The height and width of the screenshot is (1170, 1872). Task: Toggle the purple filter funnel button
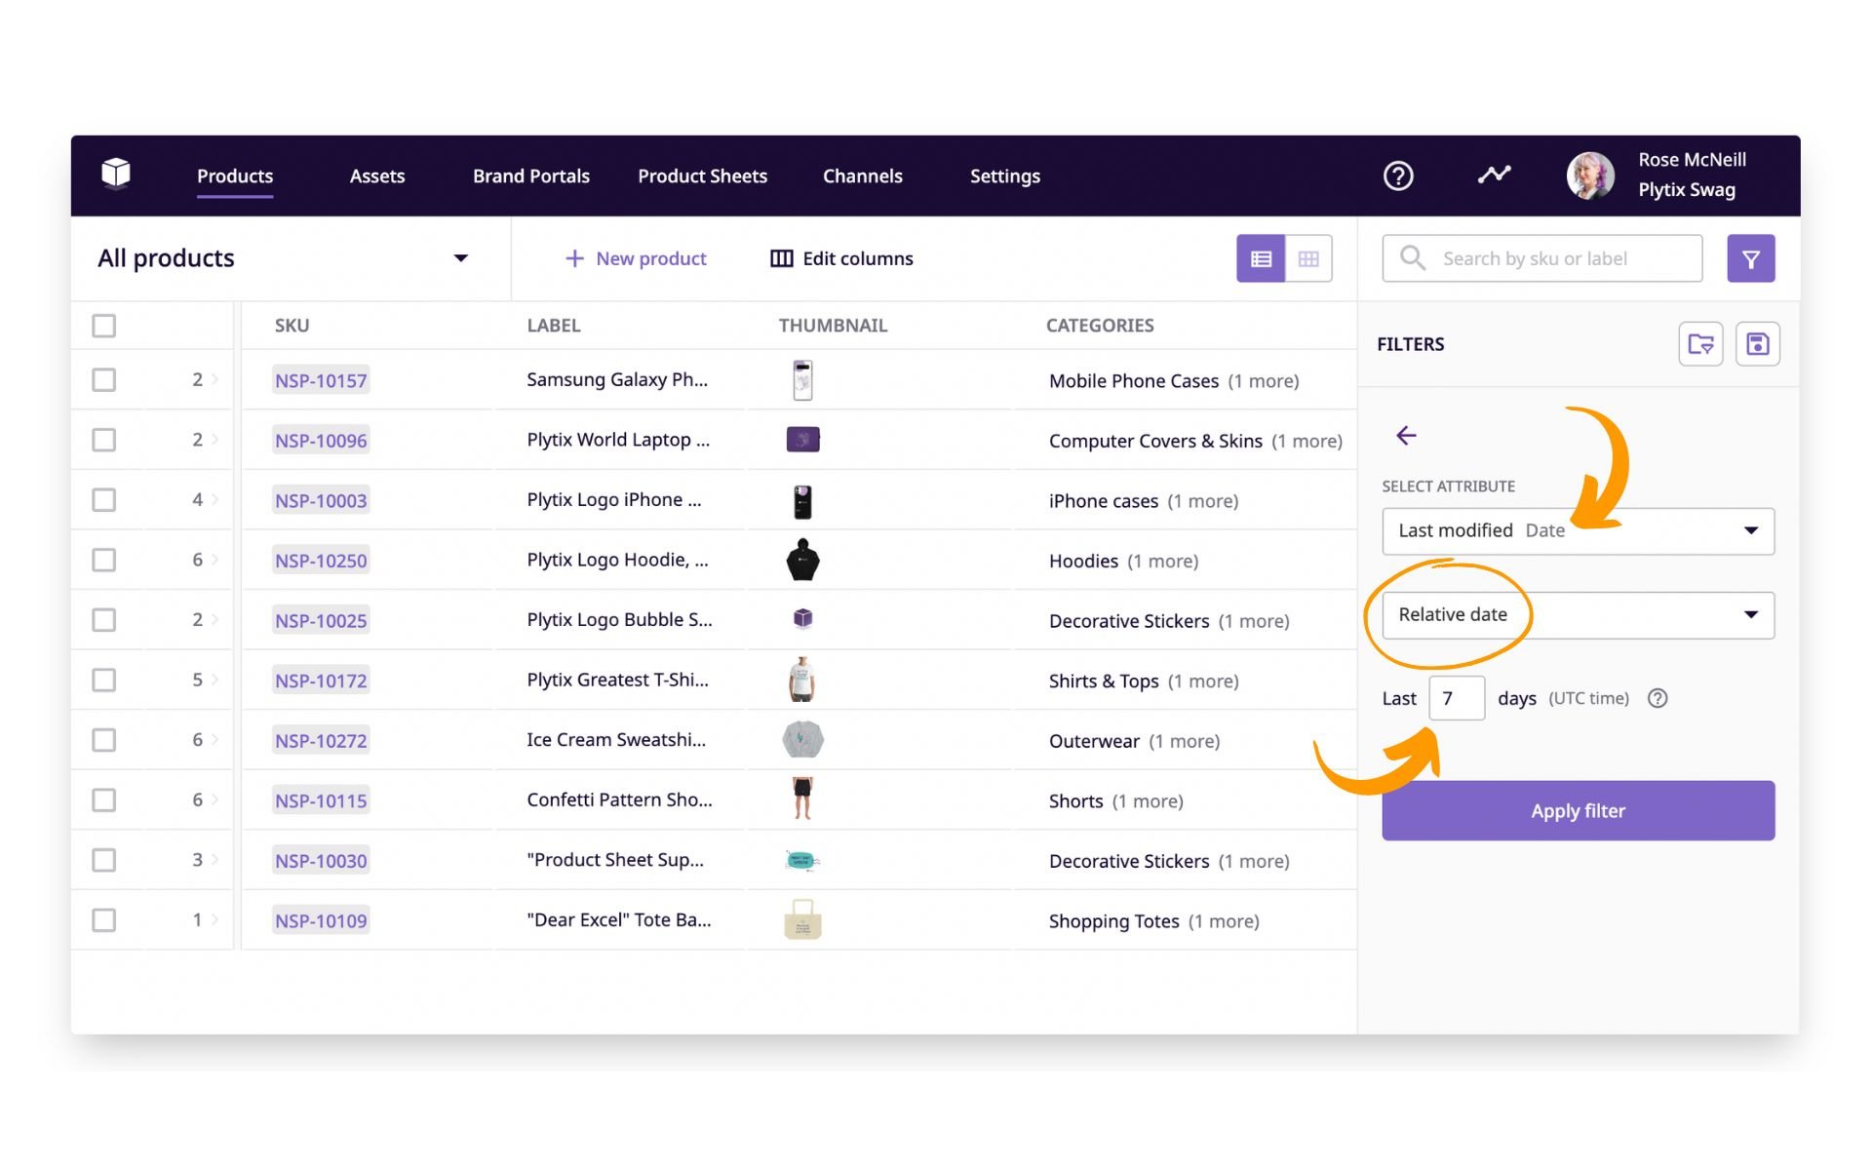click(1750, 259)
